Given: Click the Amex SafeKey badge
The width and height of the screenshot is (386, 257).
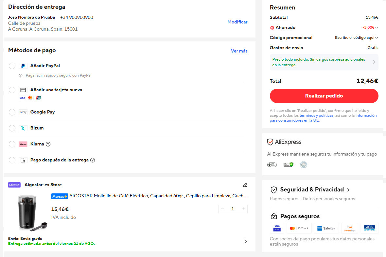Looking at the screenshot, I should coord(326,228).
